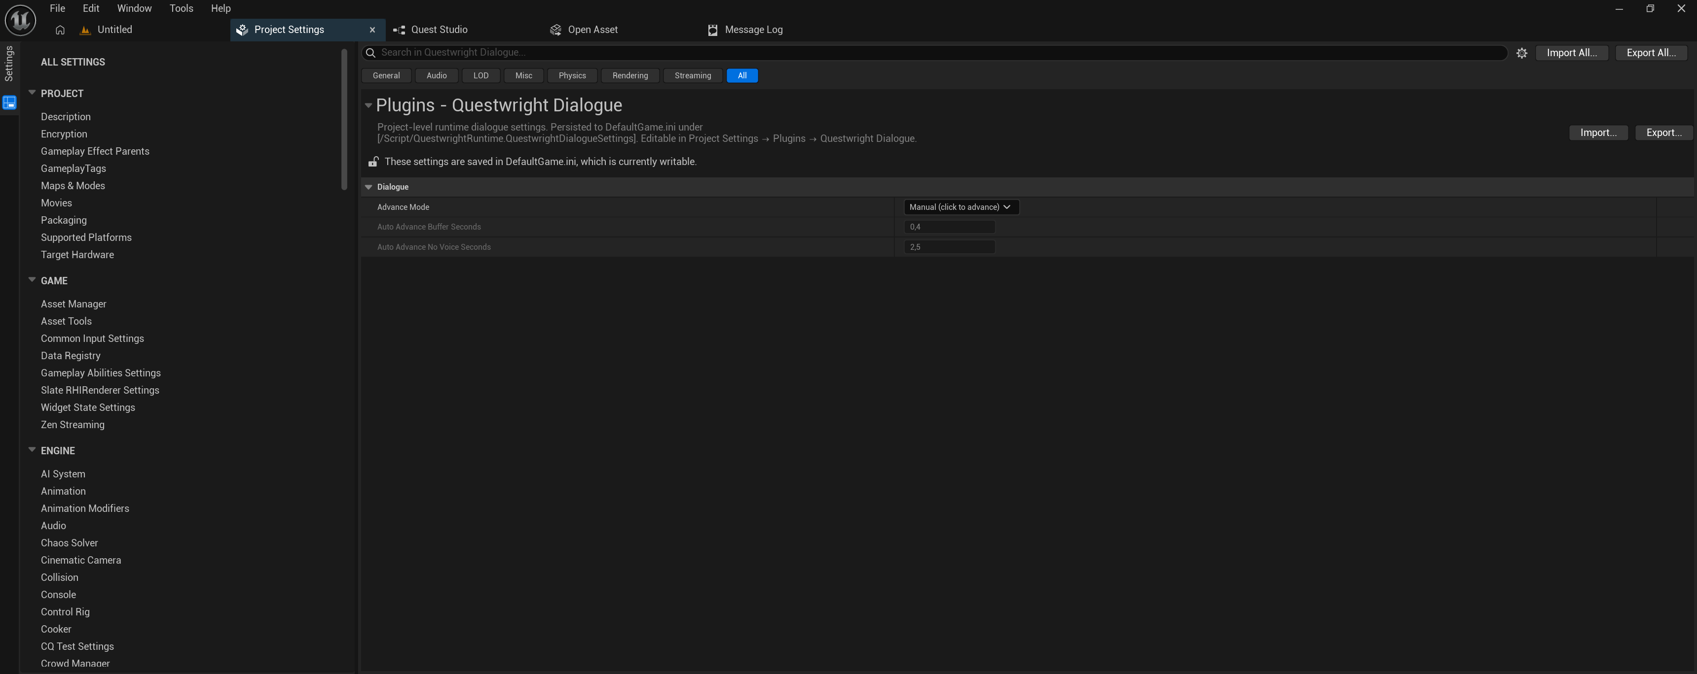Select the General filter button
The image size is (1697, 674).
click(386, 76)
